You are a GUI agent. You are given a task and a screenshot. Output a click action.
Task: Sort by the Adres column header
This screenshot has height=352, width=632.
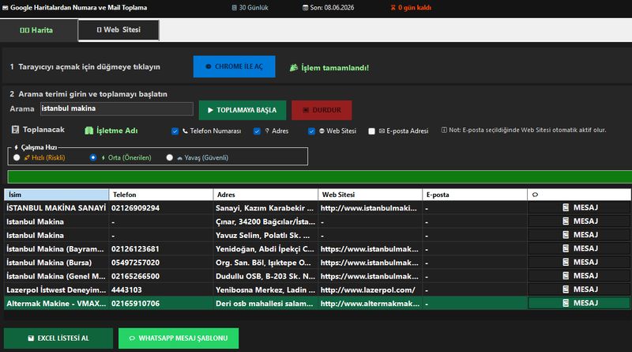coord(265,195)
